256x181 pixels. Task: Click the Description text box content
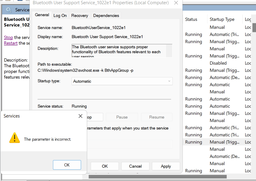click(x=119, y=51)
